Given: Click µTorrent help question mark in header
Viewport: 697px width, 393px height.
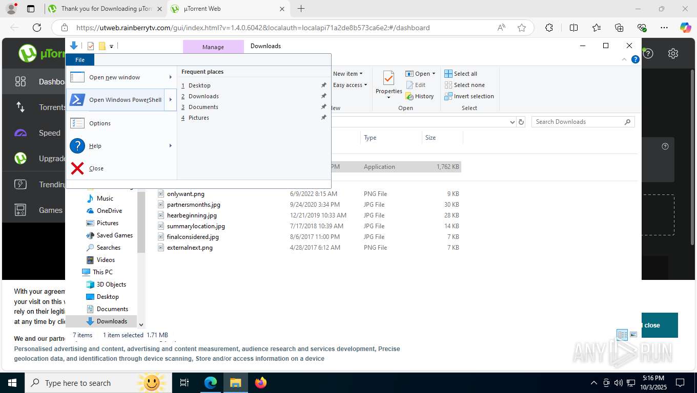Looking at the screenshot, I should 648,53.
